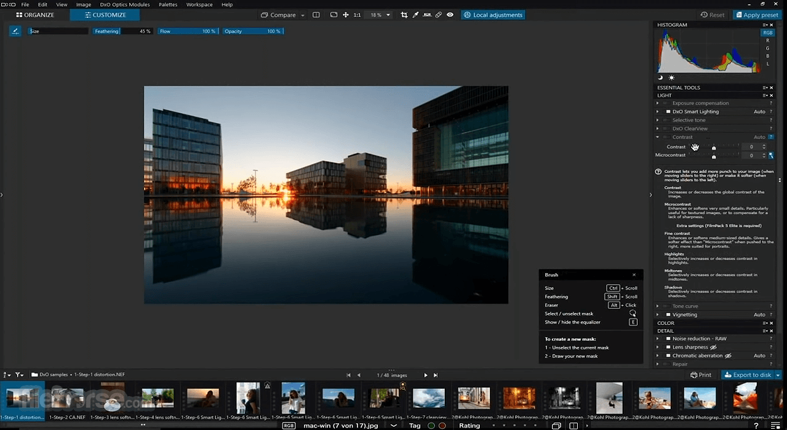This screenshot has width=787, height=430.
Task: Go to the previous image
Action: [359, 375]
